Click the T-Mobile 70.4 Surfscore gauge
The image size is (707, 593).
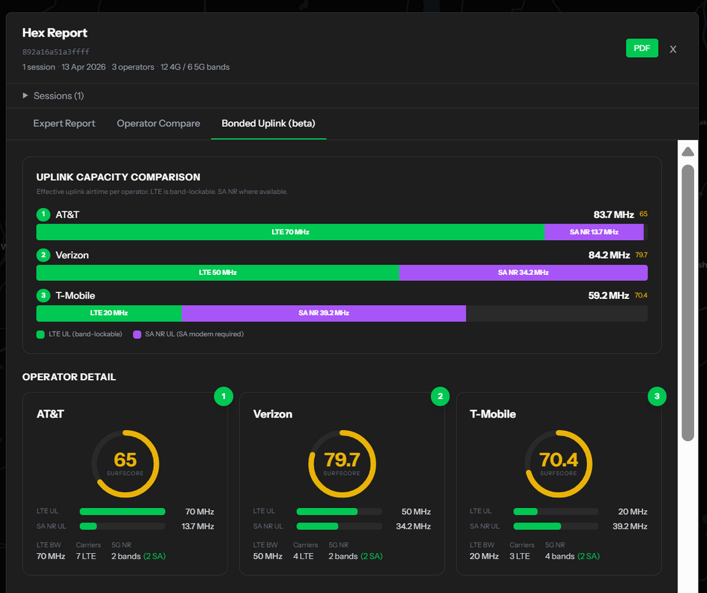coord(559,464)
